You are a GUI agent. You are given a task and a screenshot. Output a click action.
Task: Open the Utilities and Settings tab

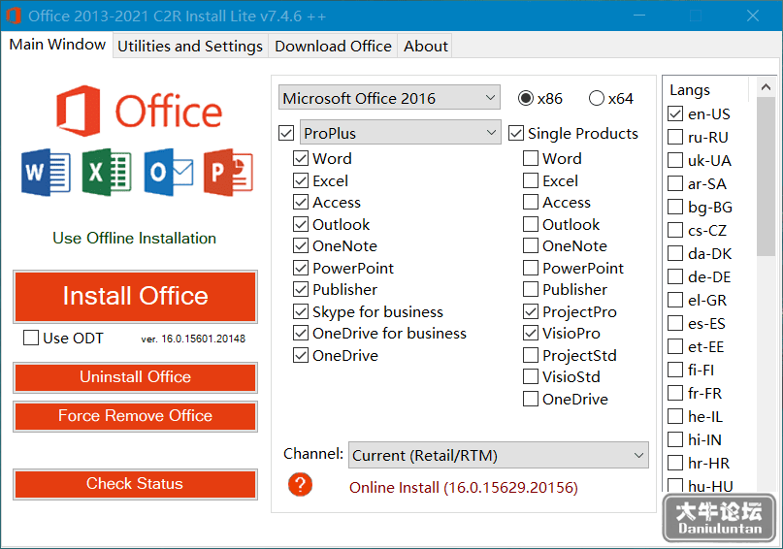pyautogui.click(x=190, y=46)
